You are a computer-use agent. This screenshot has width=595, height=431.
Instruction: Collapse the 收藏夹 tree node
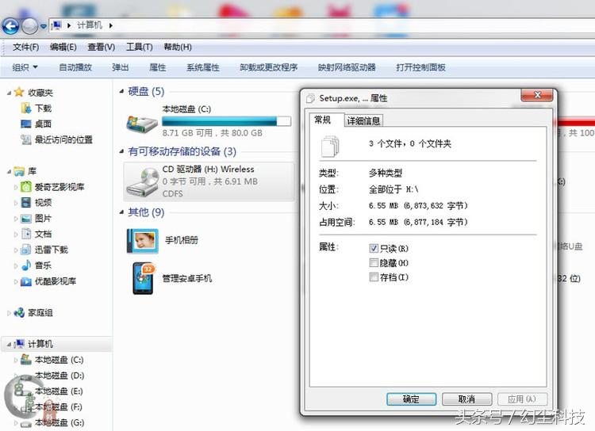[x=9, y=93]
